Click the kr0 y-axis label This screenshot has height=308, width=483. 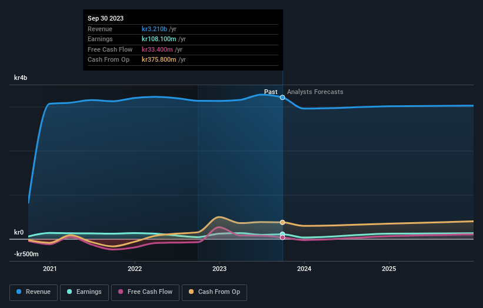pos(19,232)
